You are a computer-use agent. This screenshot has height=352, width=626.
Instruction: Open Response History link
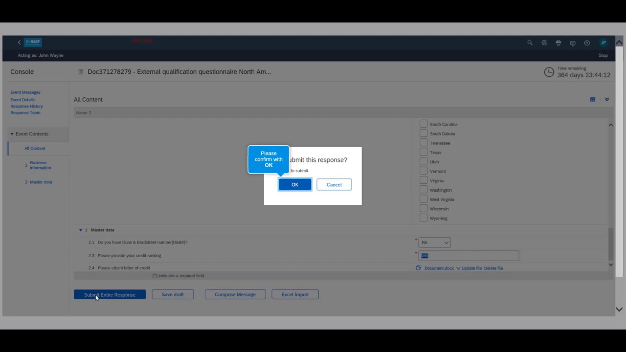(26, 106)
